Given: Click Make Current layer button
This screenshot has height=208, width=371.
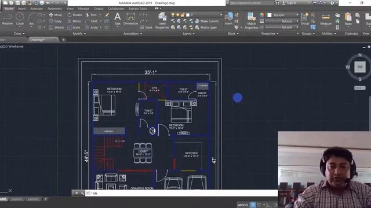Looking at the screenshot, I should [x=207, y=21].
